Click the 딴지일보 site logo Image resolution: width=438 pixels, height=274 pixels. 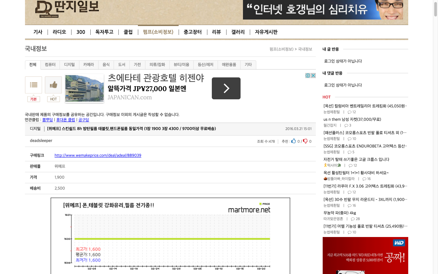pos(67,9)
